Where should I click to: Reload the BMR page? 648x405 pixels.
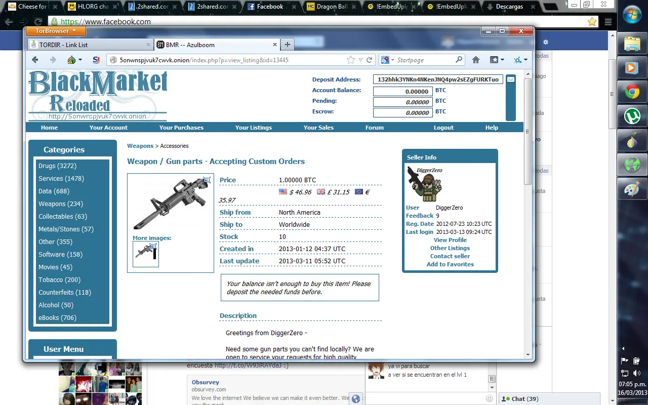click(370, 60)
